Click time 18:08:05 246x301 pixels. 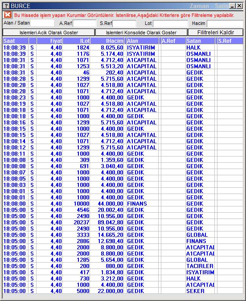coord(15,178)
